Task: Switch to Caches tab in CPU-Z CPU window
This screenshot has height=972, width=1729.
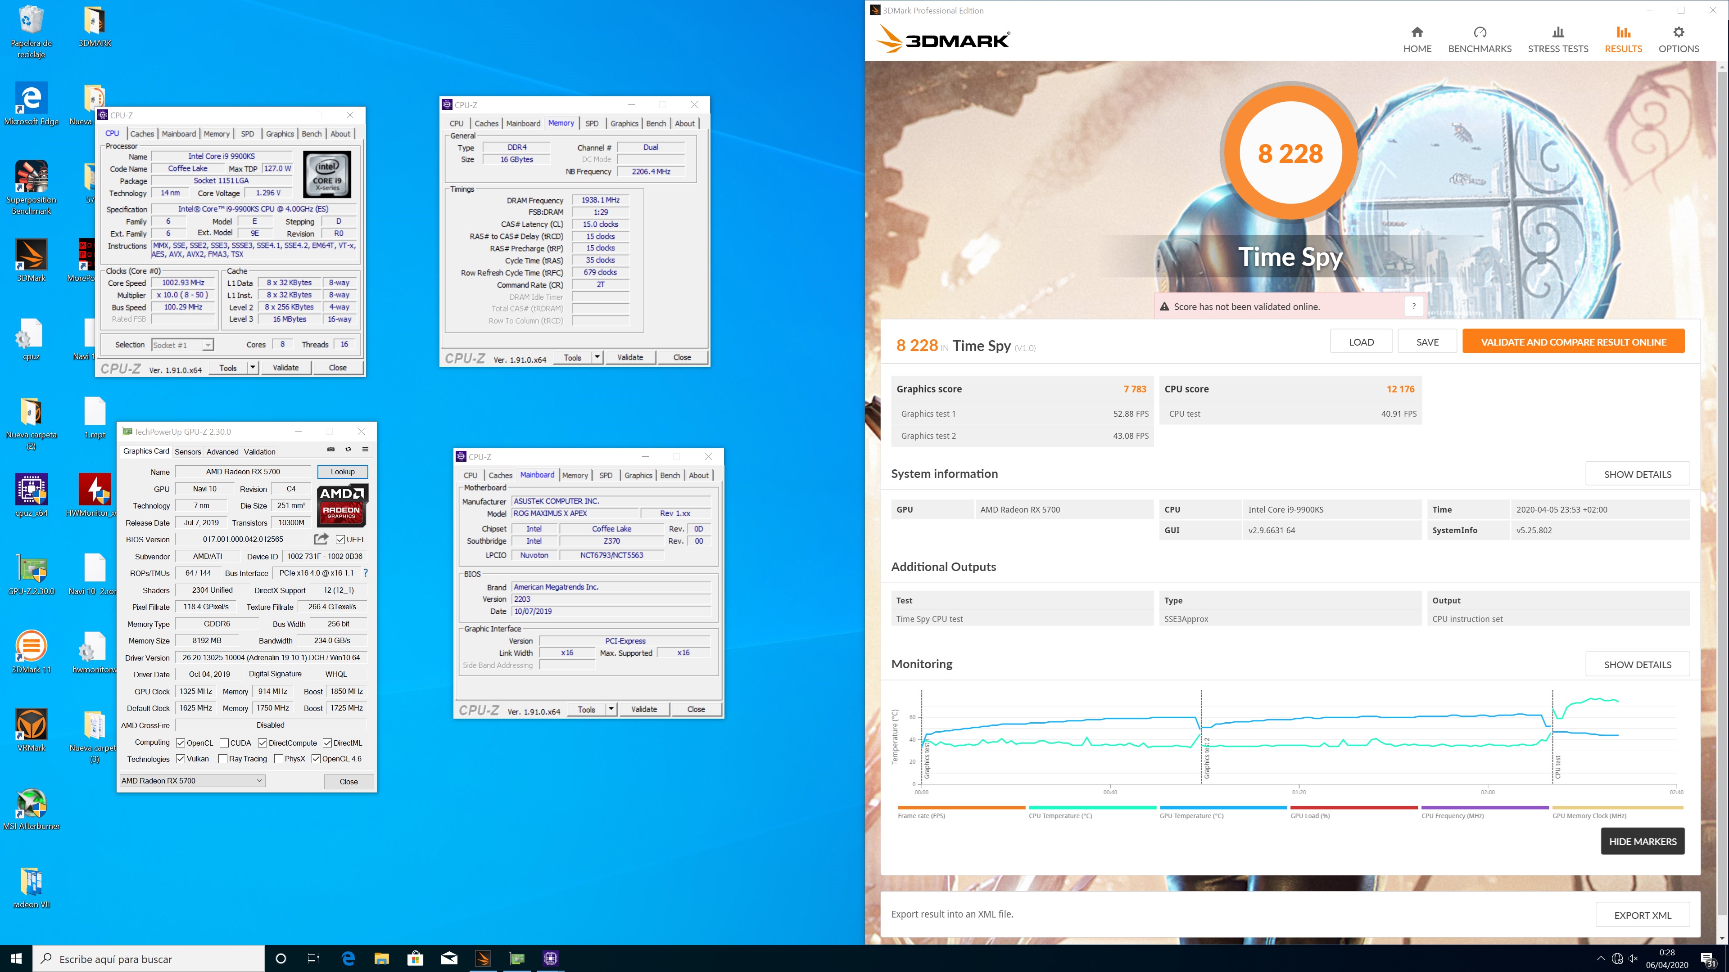Action: click(142, 134)
